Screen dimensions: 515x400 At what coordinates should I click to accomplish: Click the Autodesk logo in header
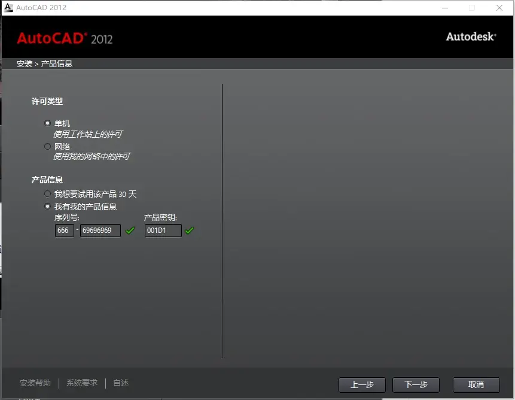tap(471, 37)
